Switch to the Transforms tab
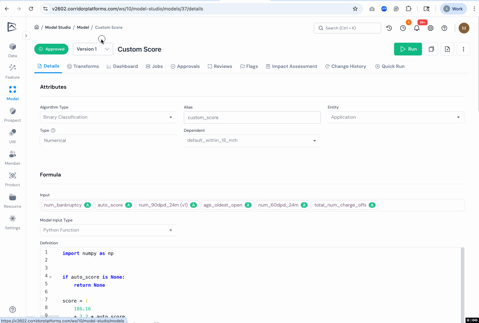 pyautogui.click(x=83, y=67)
